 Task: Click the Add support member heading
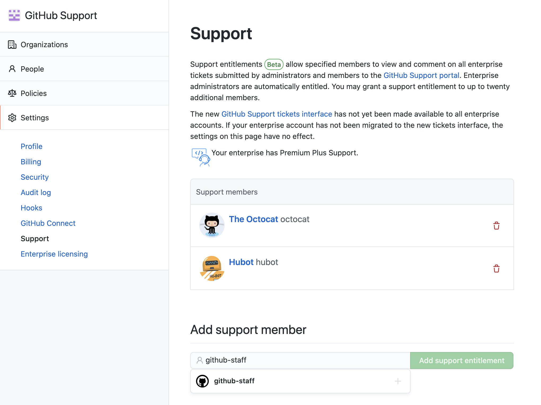pyautogui.click(x=248, y=330)
